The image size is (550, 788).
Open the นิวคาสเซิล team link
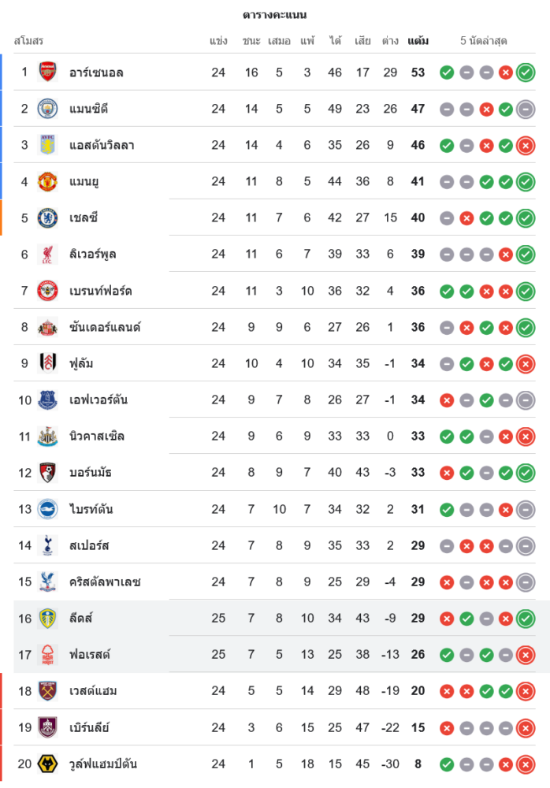coord(97,436)
